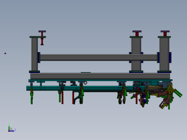Select the gray lifting eye ring under base beam center

pyautogui.click(x=85, y=83)
